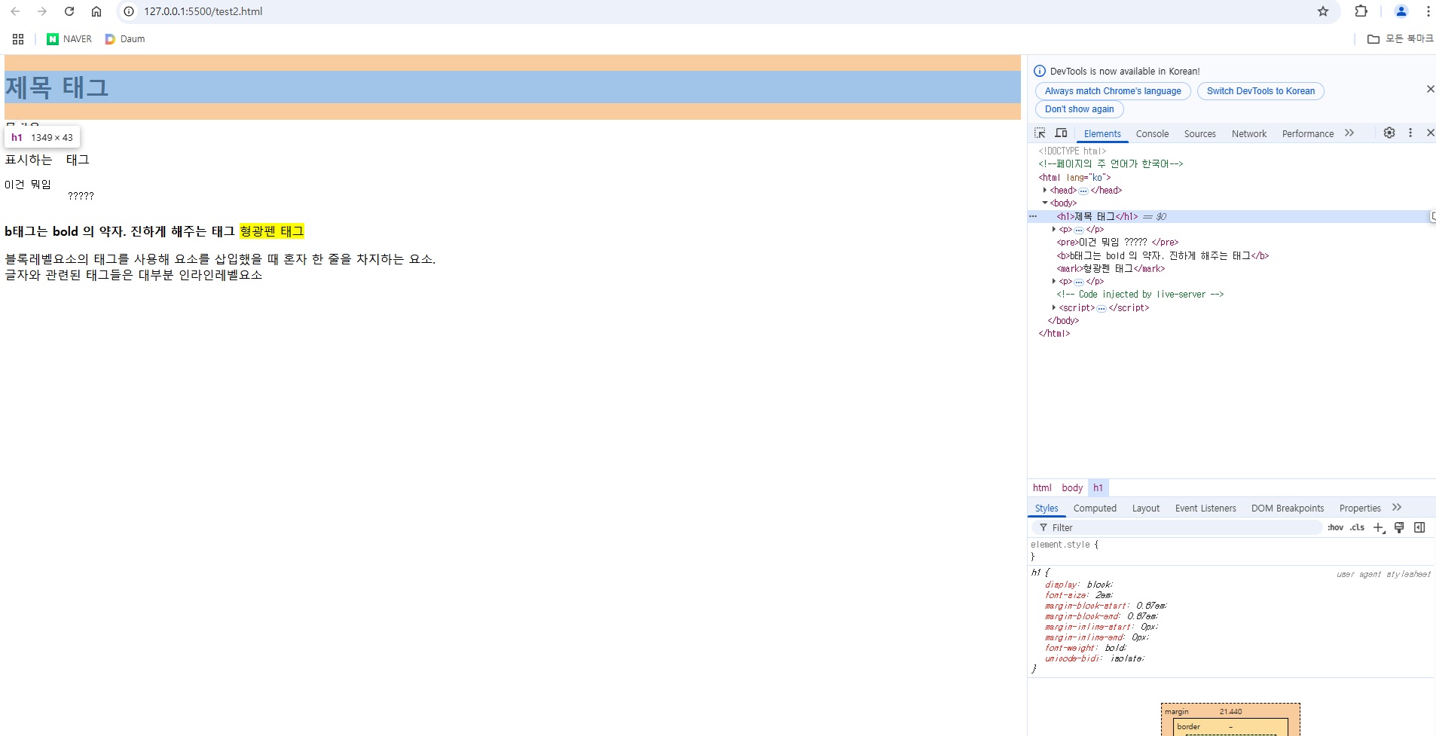The width and height of the screenshot is (1436, 736).
Task: Open the h1 node's ellipsis actions
Action: (1034, 216)
